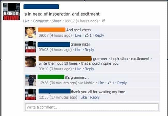168x116 pixels.
Task: Click Comment link under the status
Action: coord(41,21)
